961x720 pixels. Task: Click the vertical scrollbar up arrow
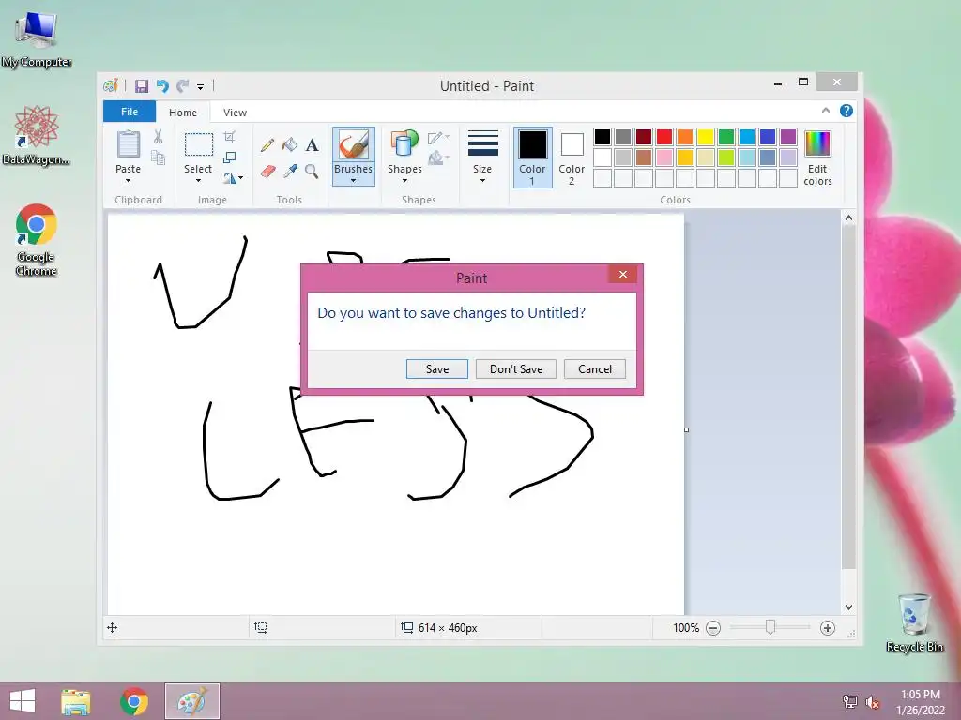(848, 217)
